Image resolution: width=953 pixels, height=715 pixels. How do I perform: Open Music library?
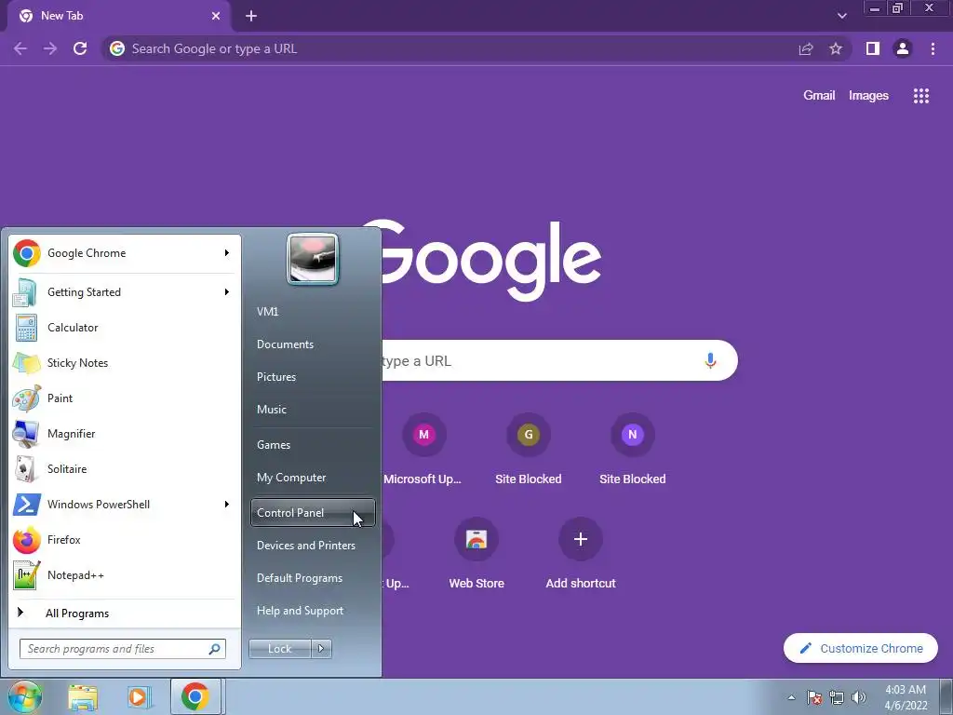[313, 410]
